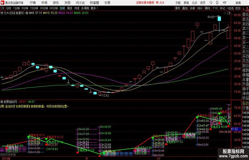Click the diamond icon above the chart
Screen dimensions: 249x160
(x=225, y=13)
